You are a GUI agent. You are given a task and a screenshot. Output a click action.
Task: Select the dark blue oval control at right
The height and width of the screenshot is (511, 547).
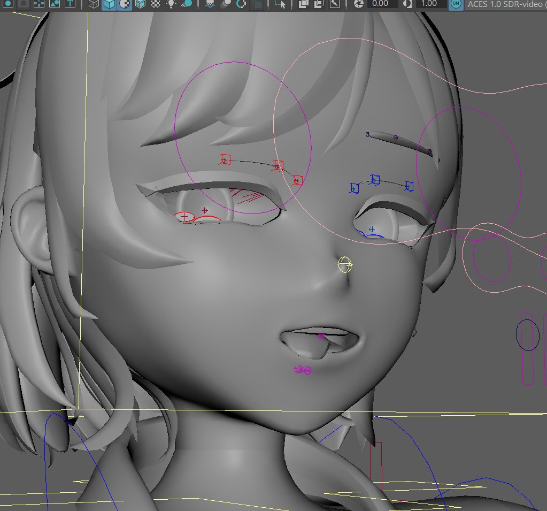pos(528,335)
